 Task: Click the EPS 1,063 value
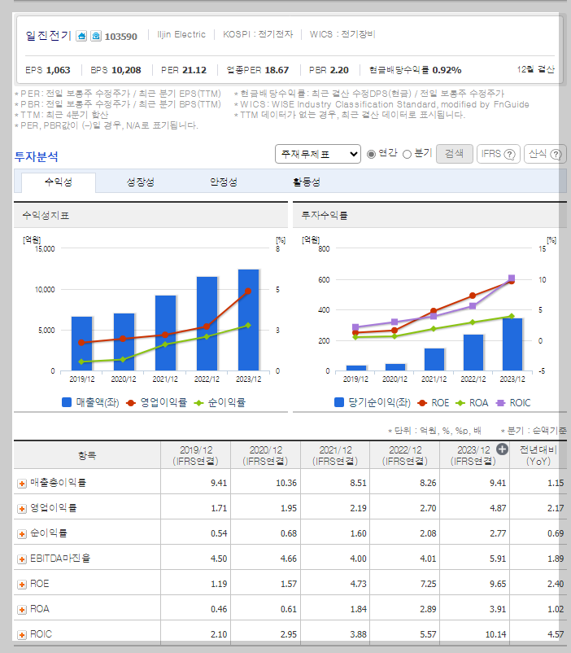pos(48,70)
